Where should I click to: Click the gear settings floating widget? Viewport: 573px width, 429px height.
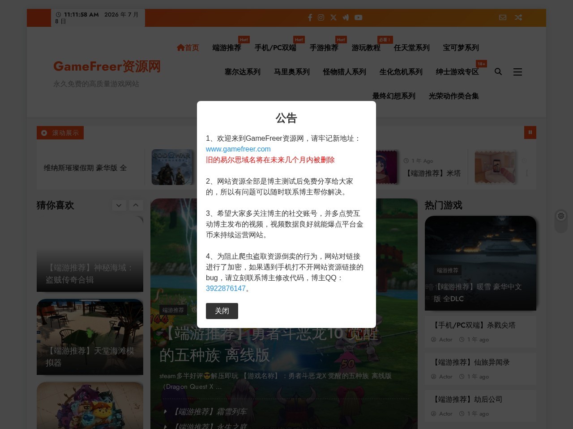coord(561,216)
